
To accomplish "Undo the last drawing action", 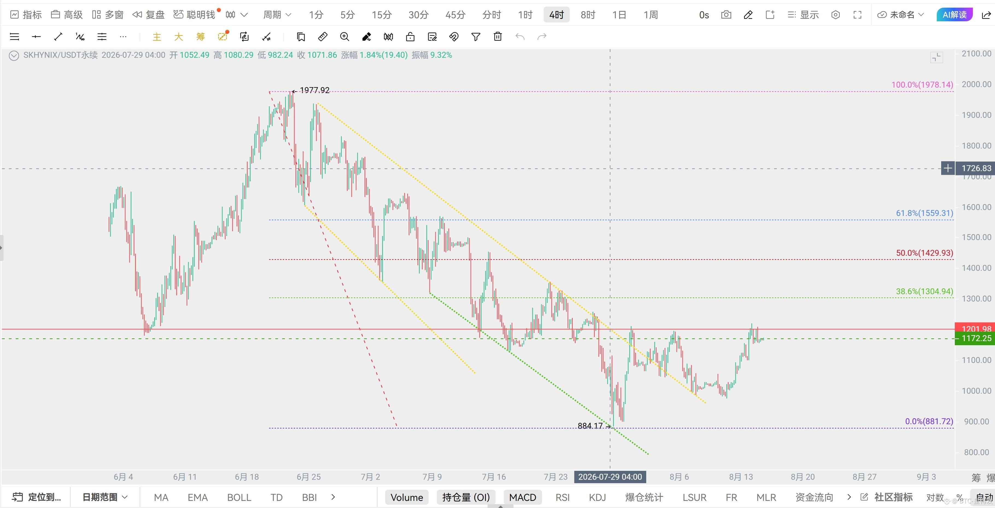I will click(x=520, y=37).
